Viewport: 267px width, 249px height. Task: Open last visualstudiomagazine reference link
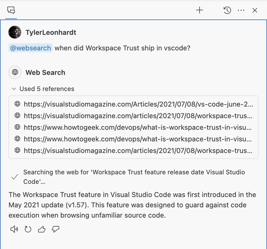138,150
